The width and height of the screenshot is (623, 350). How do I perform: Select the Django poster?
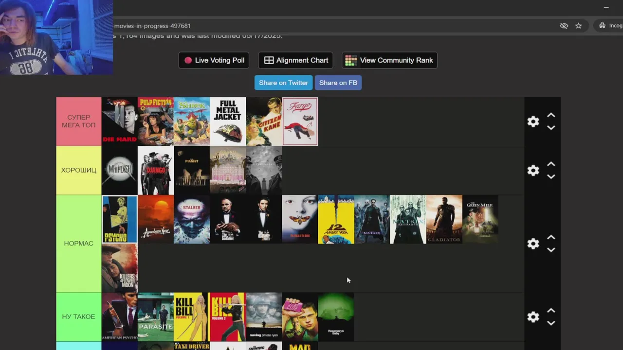156,171
